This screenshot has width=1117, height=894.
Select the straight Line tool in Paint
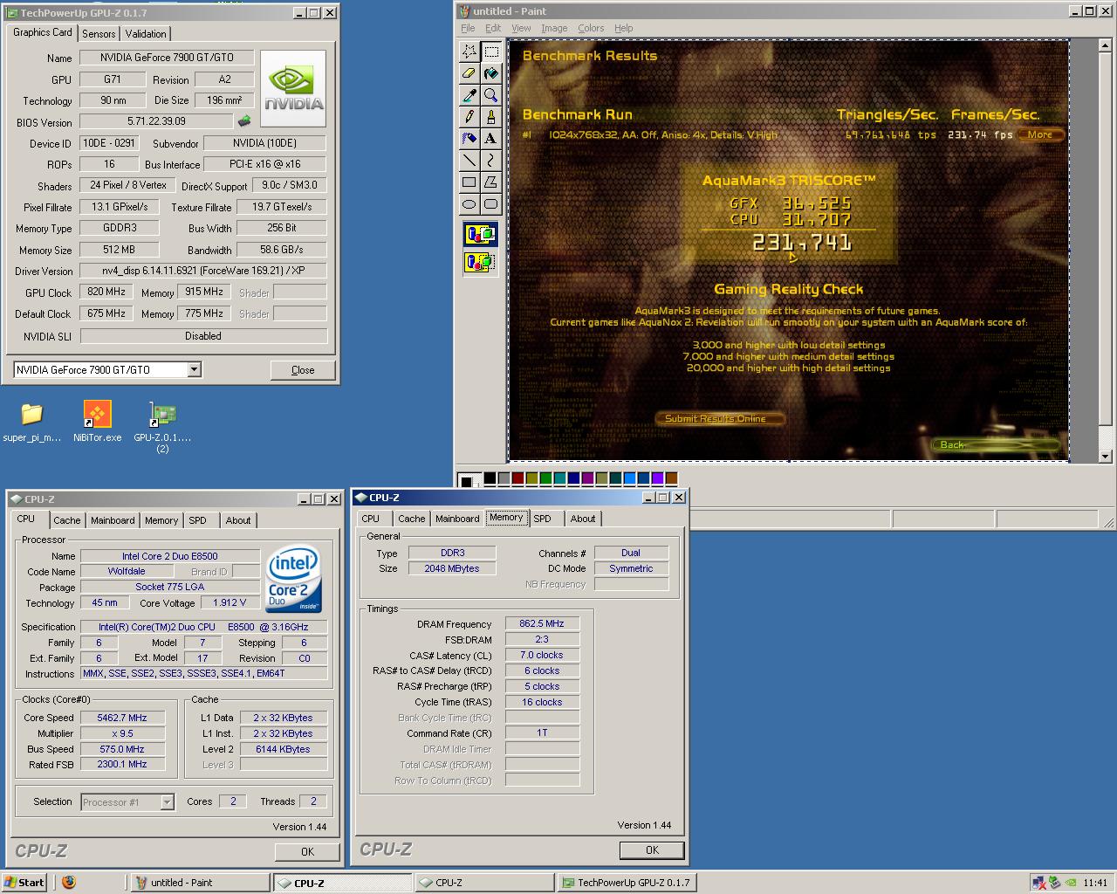tap(469, 160)
